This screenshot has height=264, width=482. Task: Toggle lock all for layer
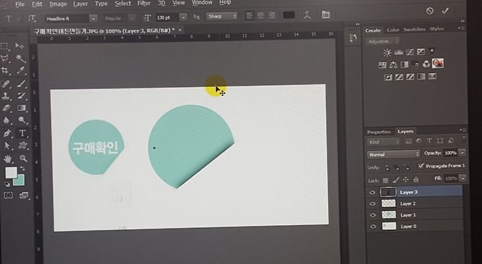[x=416, y=180]
